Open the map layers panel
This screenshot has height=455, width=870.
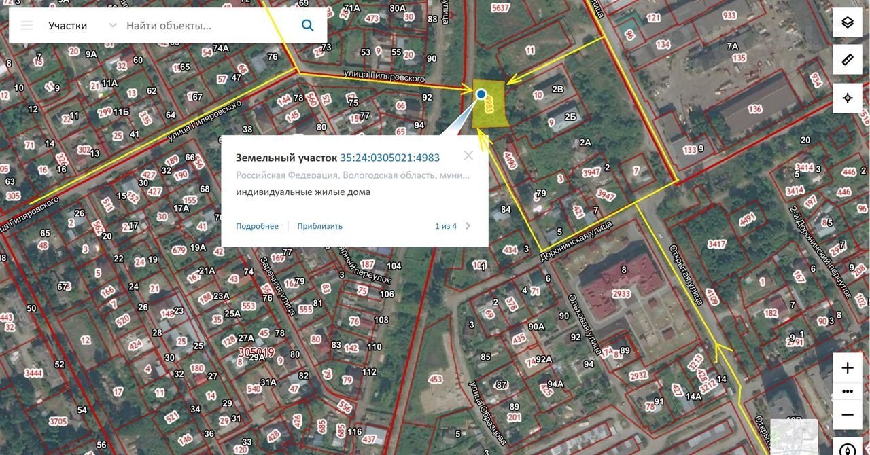click(847, 22)
